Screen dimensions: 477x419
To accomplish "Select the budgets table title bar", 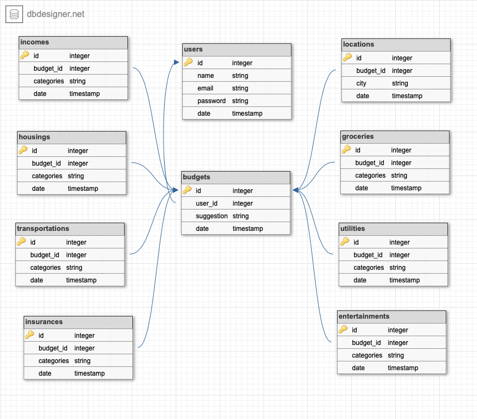I will tap(235, 177).
